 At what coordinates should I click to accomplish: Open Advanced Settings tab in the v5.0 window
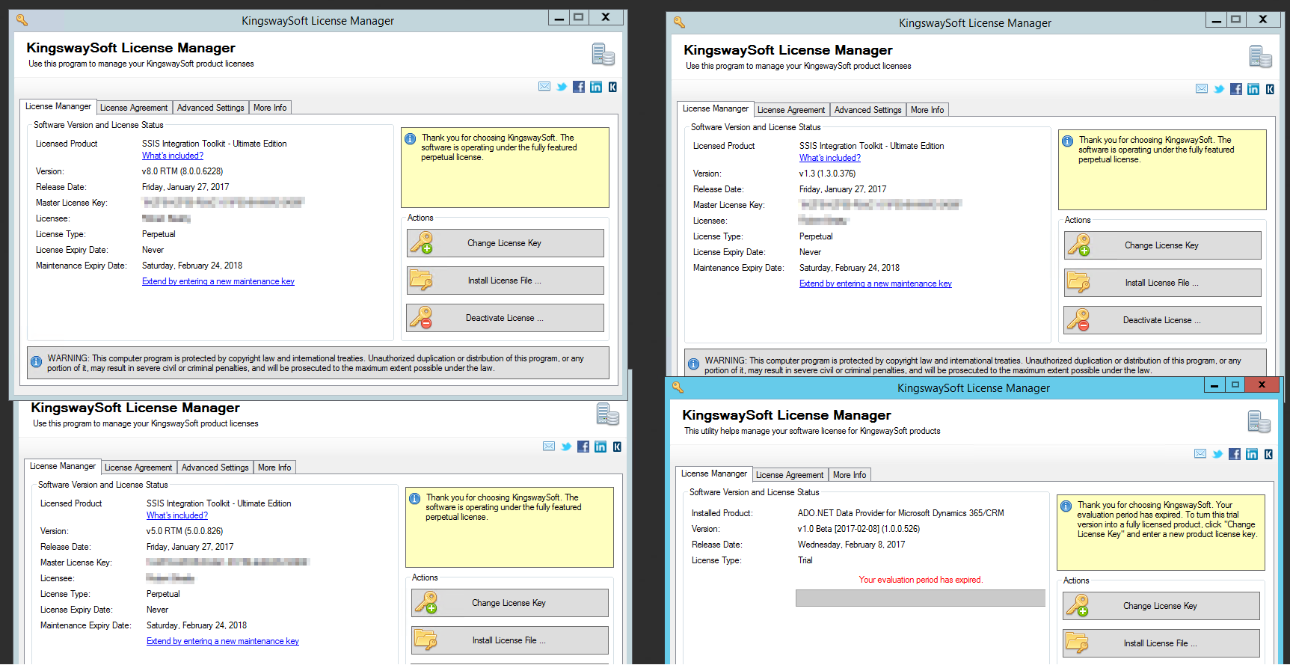pyautogui.click(x=215, y=468)
